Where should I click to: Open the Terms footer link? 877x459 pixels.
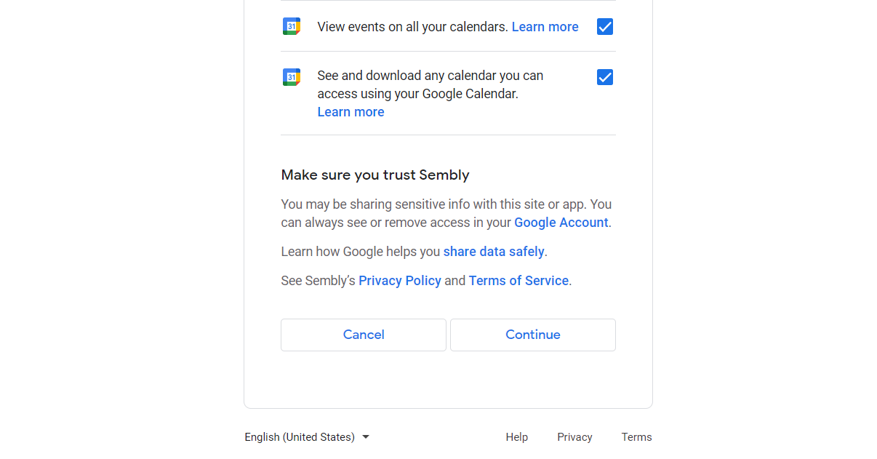click(x=636, y=437)
